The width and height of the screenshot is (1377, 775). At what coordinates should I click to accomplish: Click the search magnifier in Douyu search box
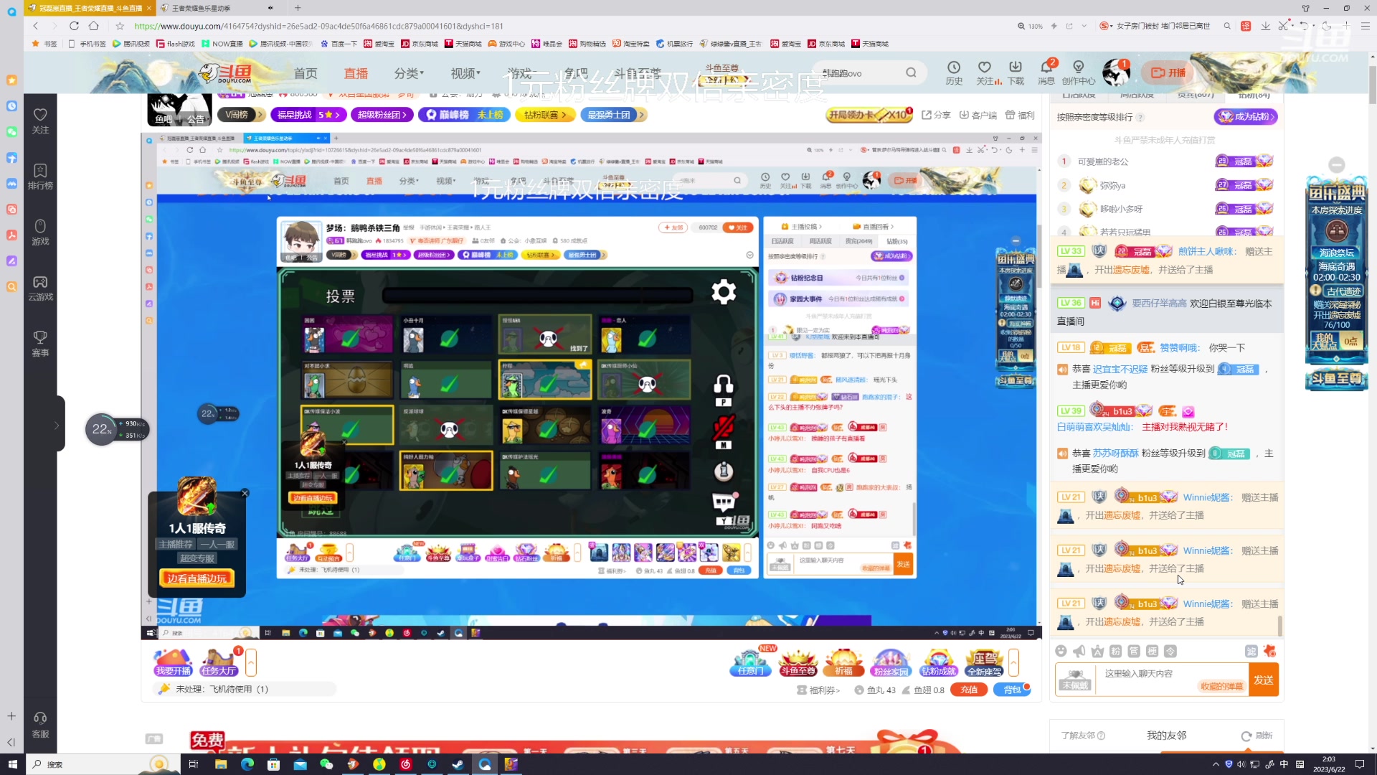pyautogui.click(x=911, y=72)
